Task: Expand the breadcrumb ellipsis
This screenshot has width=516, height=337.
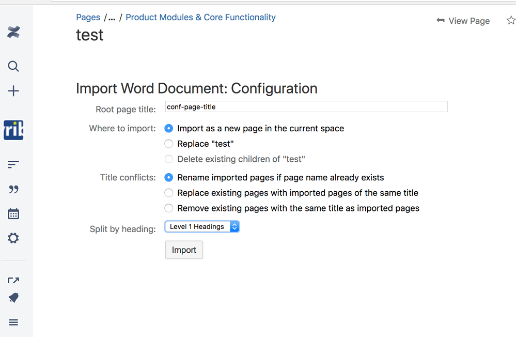Action: pos(112,18)
